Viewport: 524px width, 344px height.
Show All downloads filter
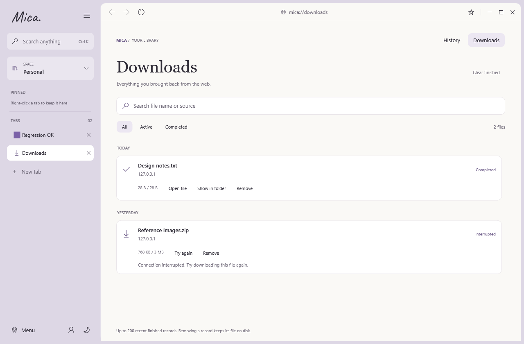click(x=124, y=127)
